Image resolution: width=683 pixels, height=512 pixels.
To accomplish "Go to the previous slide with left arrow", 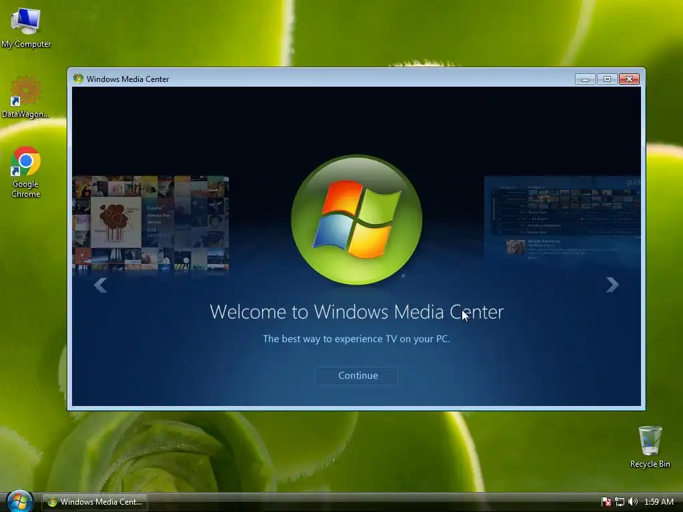I will click(x=101, y=285).
